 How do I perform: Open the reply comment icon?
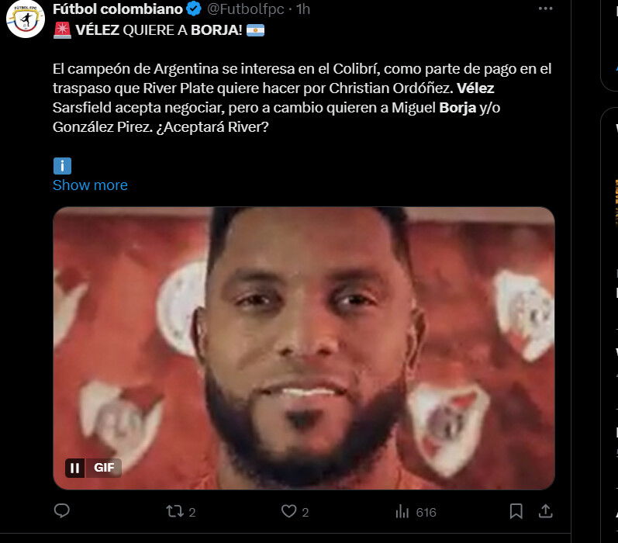pos(61,511)
